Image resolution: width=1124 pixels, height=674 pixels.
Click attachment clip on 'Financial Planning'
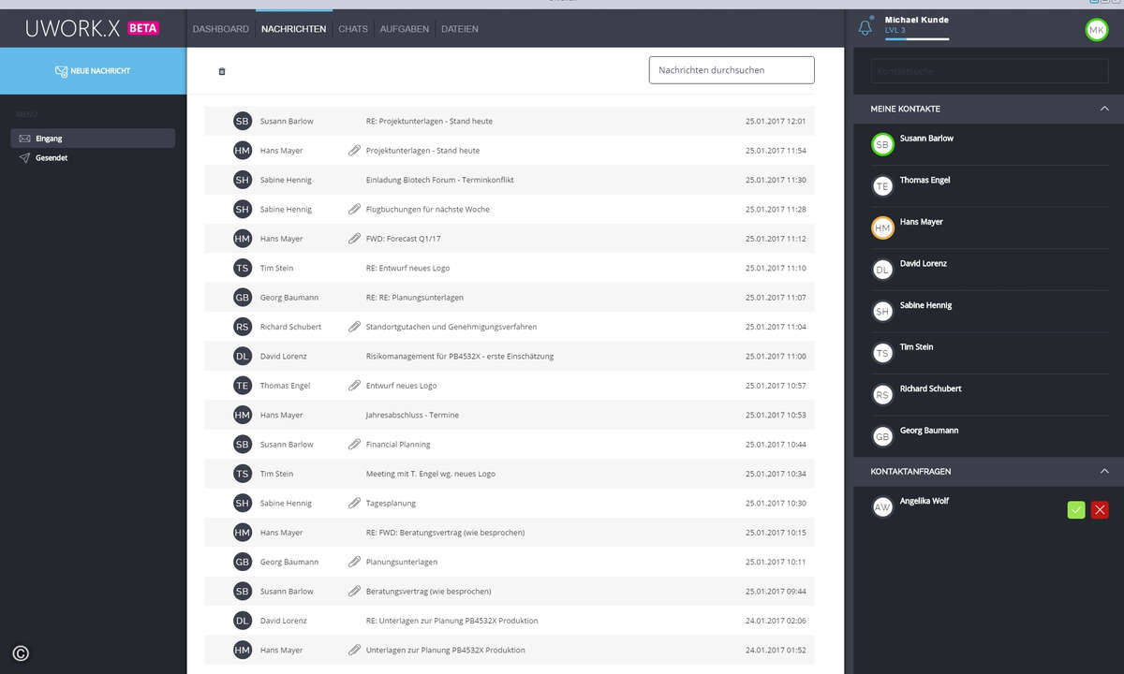click(354, 445)
